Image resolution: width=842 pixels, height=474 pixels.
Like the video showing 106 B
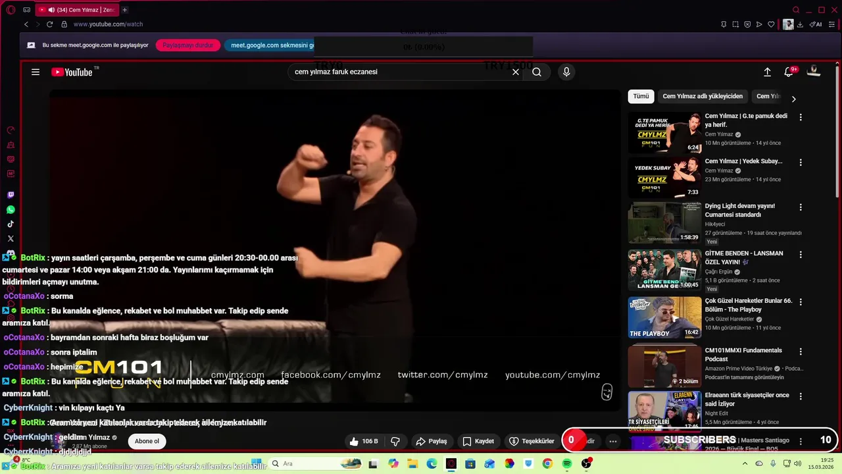tap(364, 441)
